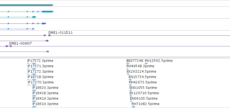
Task: Select the RH42673.5prime arrow glyph
Action: coord(130,85)
